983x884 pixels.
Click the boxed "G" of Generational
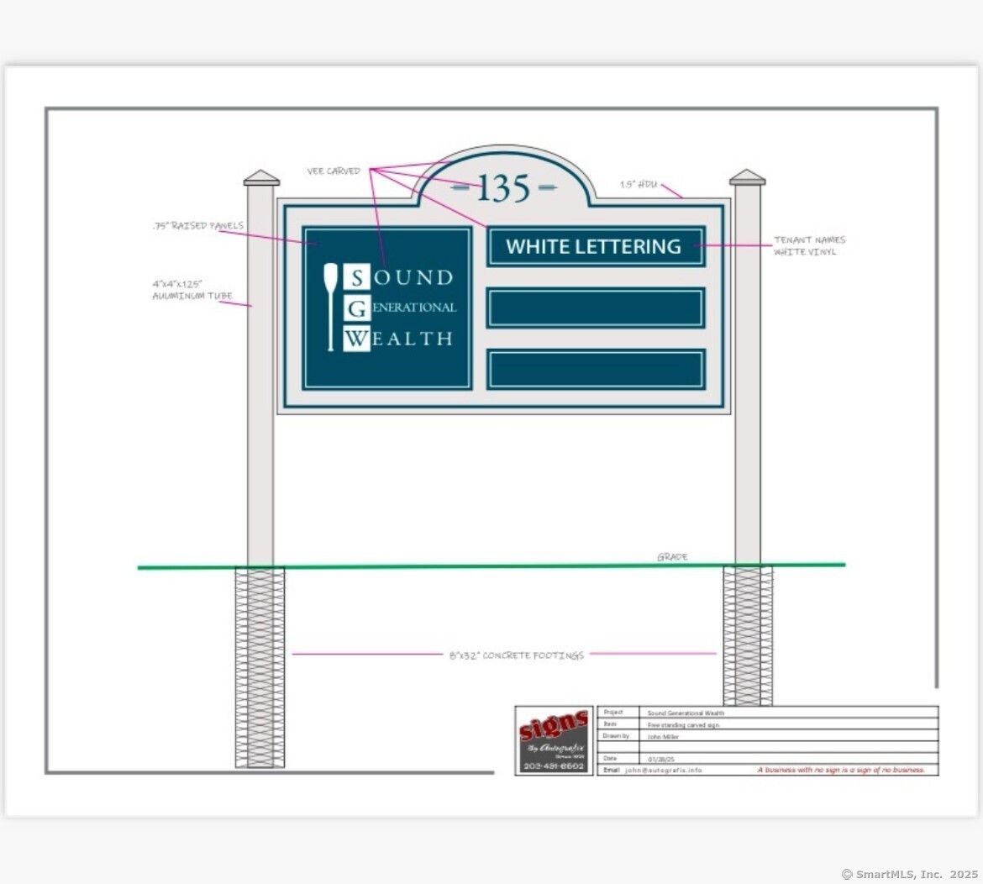[x=357, y=308]
